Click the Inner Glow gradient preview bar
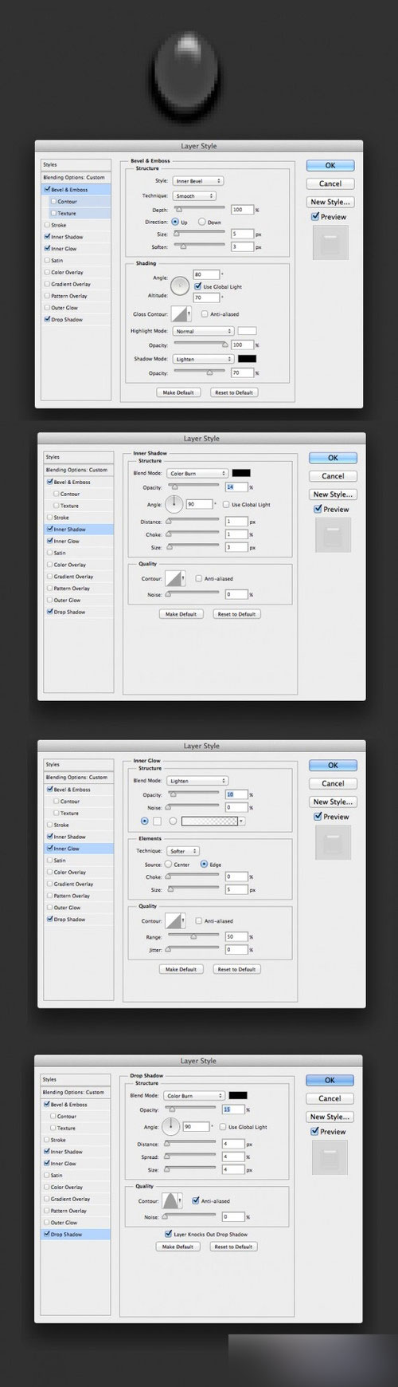Image resolution: width=398 pixels, height=1387 pixels. point(213,821)
